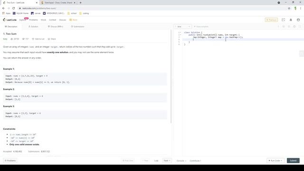Toggle the Autocomplete option
Viewport: 304px width, 171px height.
tap(201, 27)
